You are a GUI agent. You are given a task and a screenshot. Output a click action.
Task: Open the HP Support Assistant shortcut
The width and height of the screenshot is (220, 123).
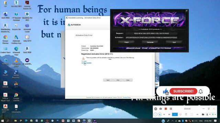[x=16, y=16]
